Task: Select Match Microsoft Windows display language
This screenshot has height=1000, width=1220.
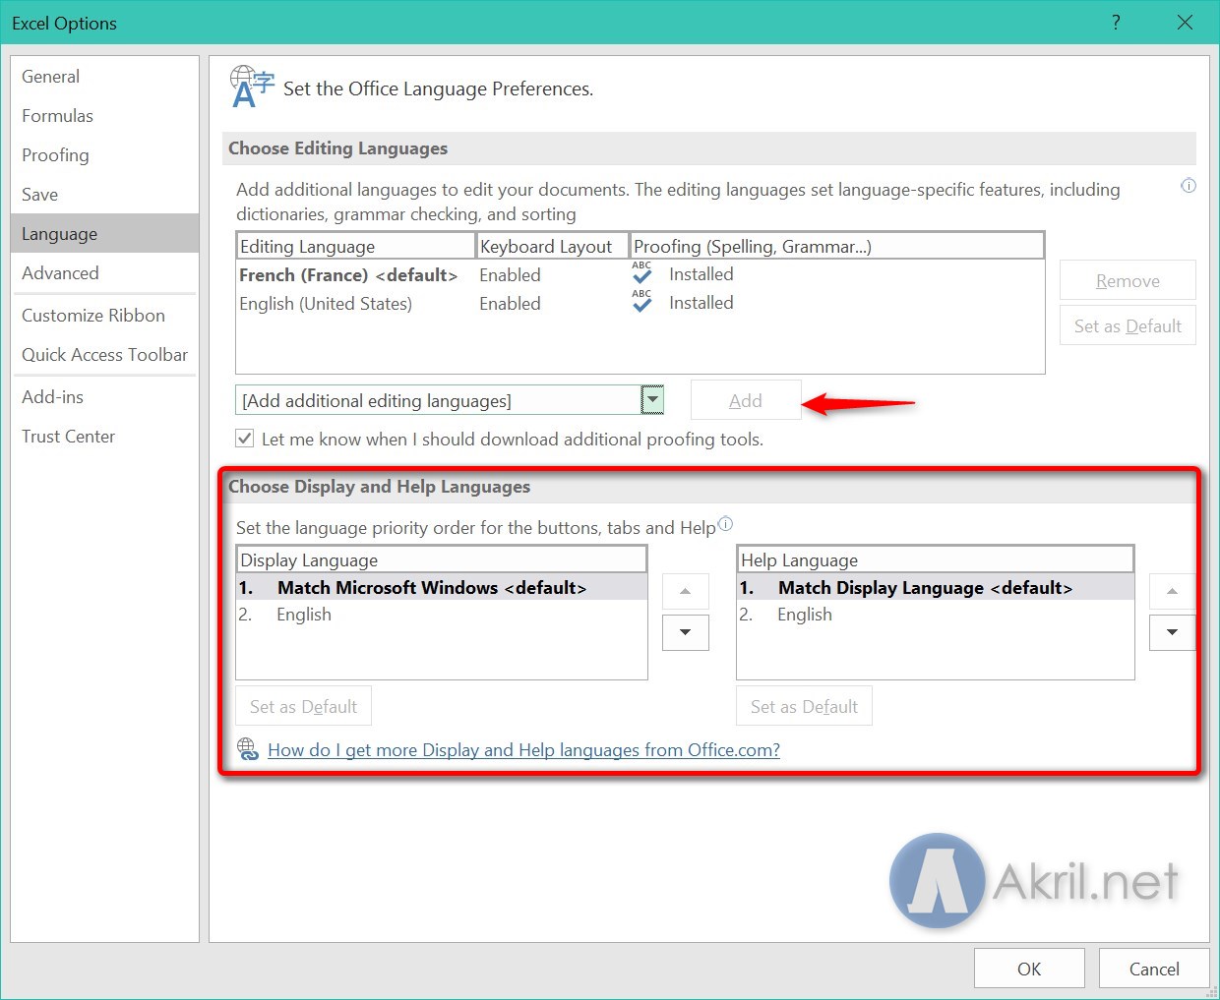Action: click(442, 588)
